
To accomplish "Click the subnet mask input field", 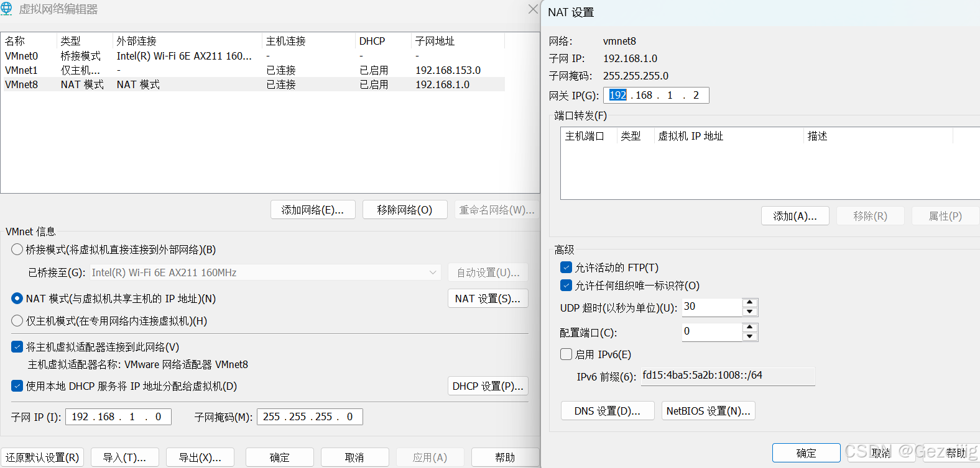I will (x=310, y=416).
